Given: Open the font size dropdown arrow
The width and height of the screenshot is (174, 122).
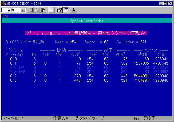Looking at the screenshot, I should coord(23,10).
